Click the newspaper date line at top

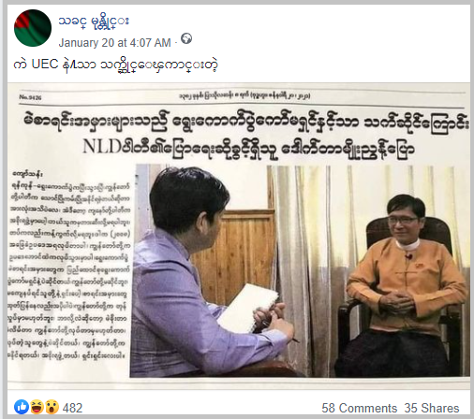244,96
